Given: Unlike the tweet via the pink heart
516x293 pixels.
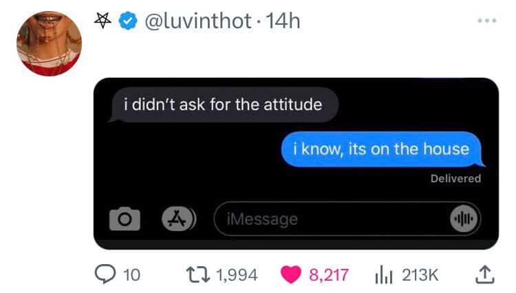Looking at the screenshot, I should point(290,274).
